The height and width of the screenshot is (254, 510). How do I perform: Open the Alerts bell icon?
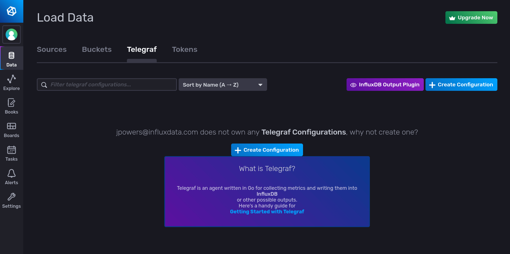(x=11, y=174)
